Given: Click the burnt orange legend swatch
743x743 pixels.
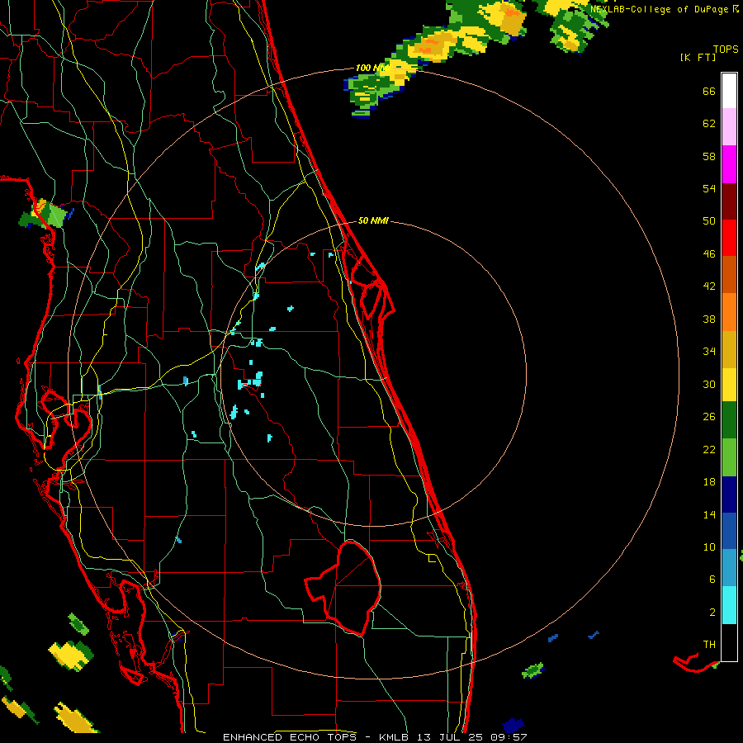Looking at the screenshot, I should click(x=729, y=274).
